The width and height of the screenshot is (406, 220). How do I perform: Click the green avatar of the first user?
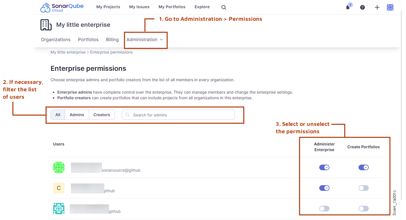[59, 167]
